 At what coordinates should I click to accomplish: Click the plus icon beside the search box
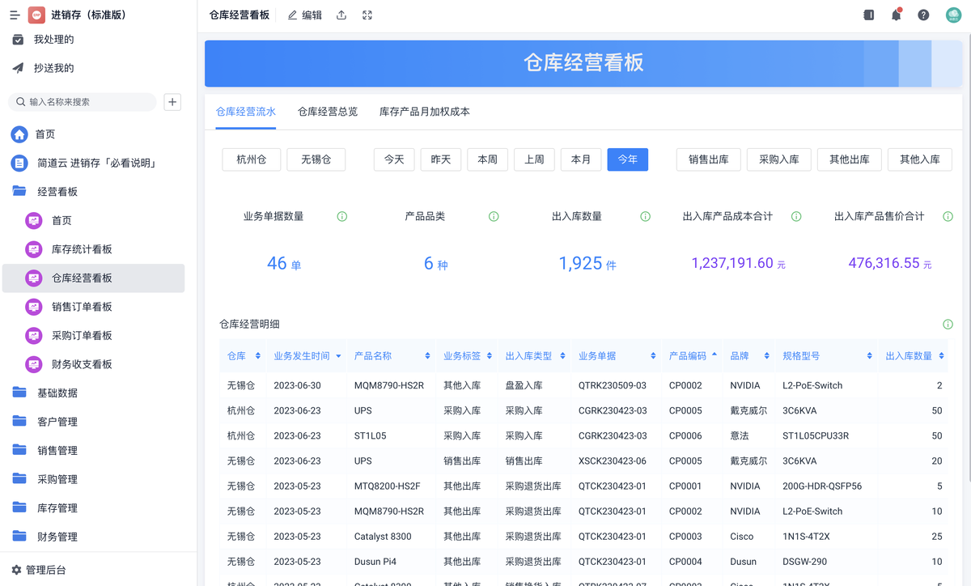click(172, 102)
